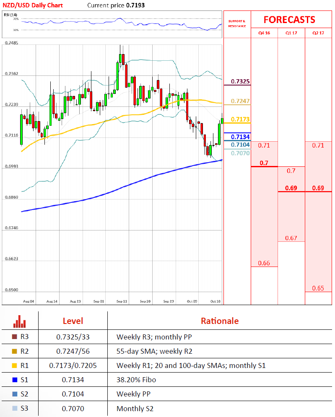The height and width of the screenshot is (417, 335).
Task: Click the SUPPORT & RESISTANCE header
Action: click(237, 23)
